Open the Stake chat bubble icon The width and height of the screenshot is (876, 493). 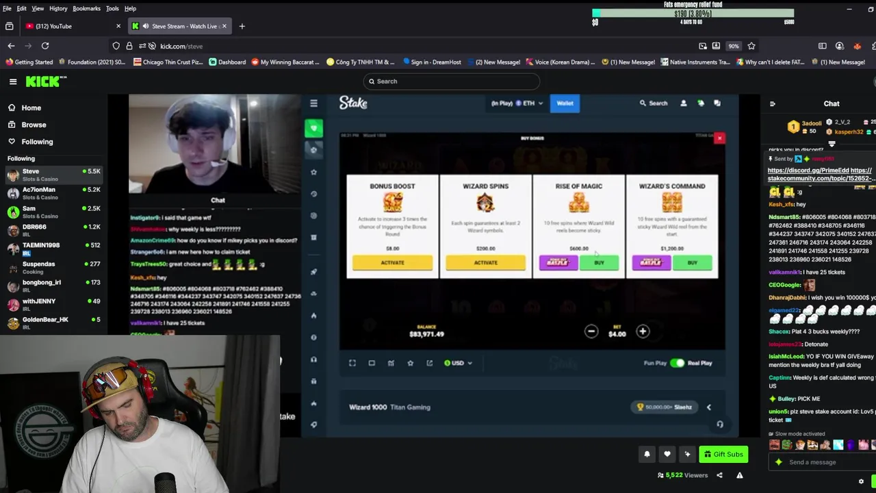click(x=717, y=103)
